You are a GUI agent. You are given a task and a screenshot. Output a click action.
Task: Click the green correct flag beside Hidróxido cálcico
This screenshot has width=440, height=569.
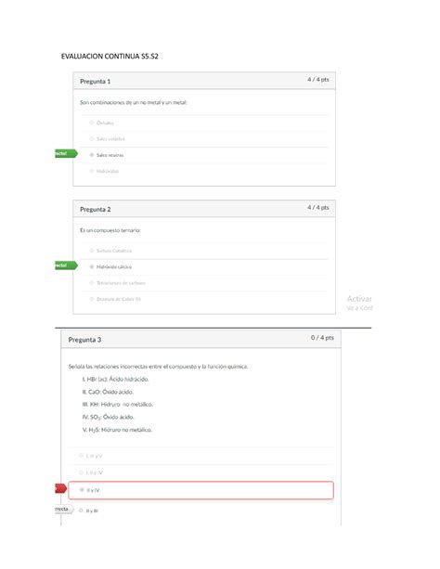[x=66, y=265]
